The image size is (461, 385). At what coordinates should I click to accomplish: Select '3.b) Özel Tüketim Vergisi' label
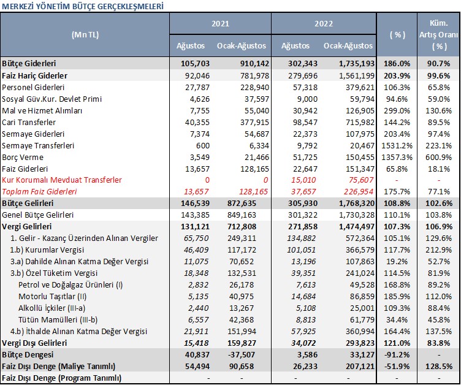point(54,273)
